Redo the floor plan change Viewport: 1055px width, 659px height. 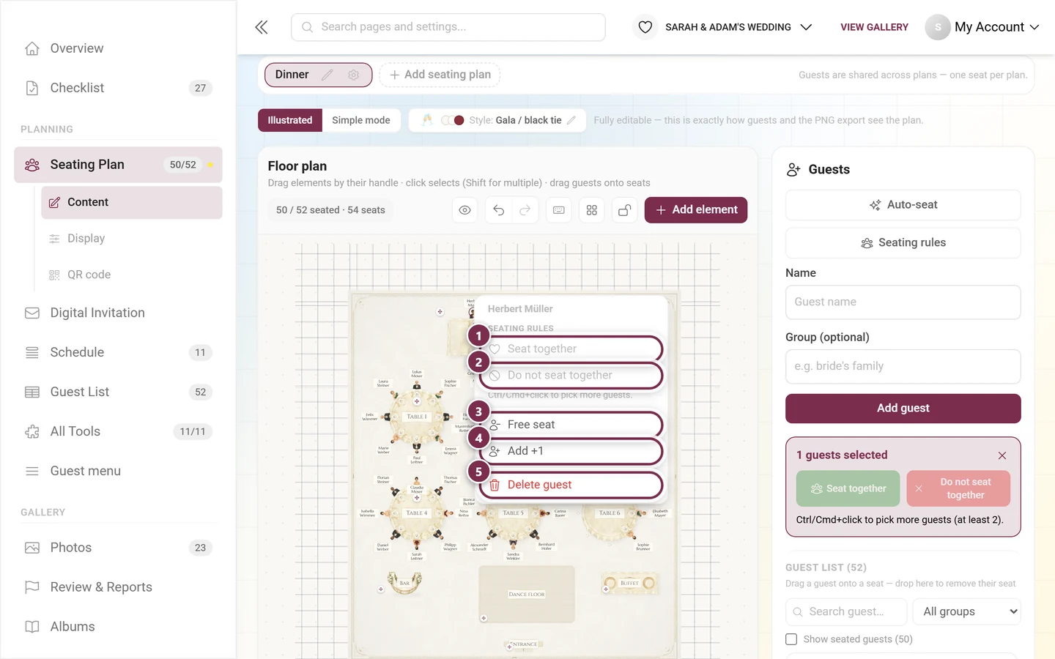525,210
